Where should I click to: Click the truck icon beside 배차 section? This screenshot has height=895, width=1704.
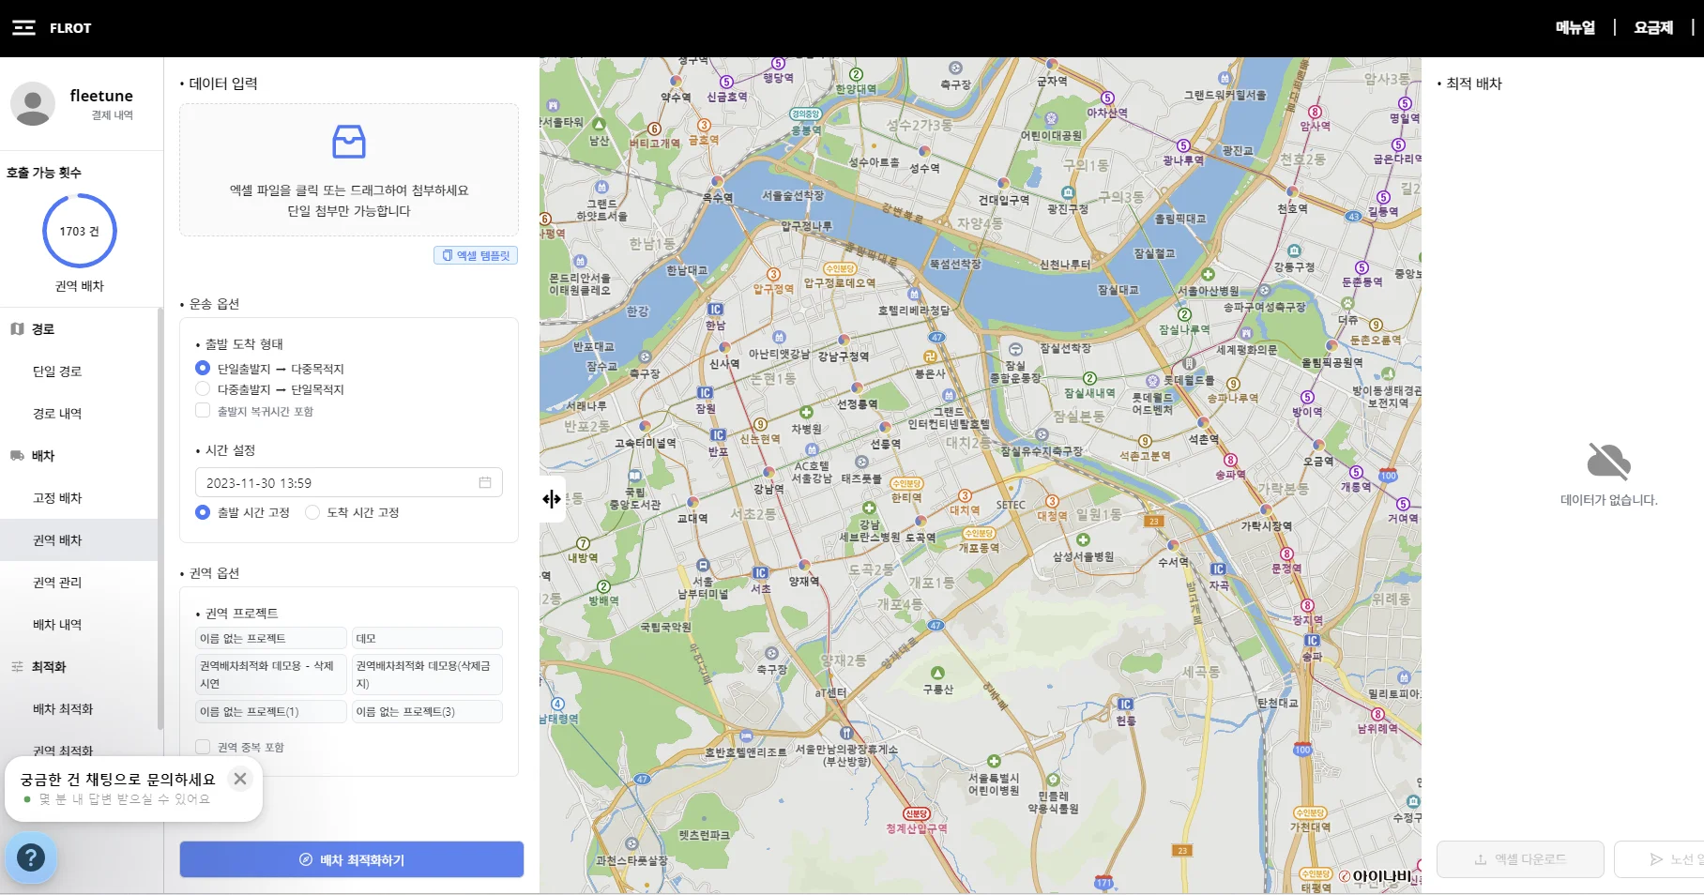[x=17, y=456]
